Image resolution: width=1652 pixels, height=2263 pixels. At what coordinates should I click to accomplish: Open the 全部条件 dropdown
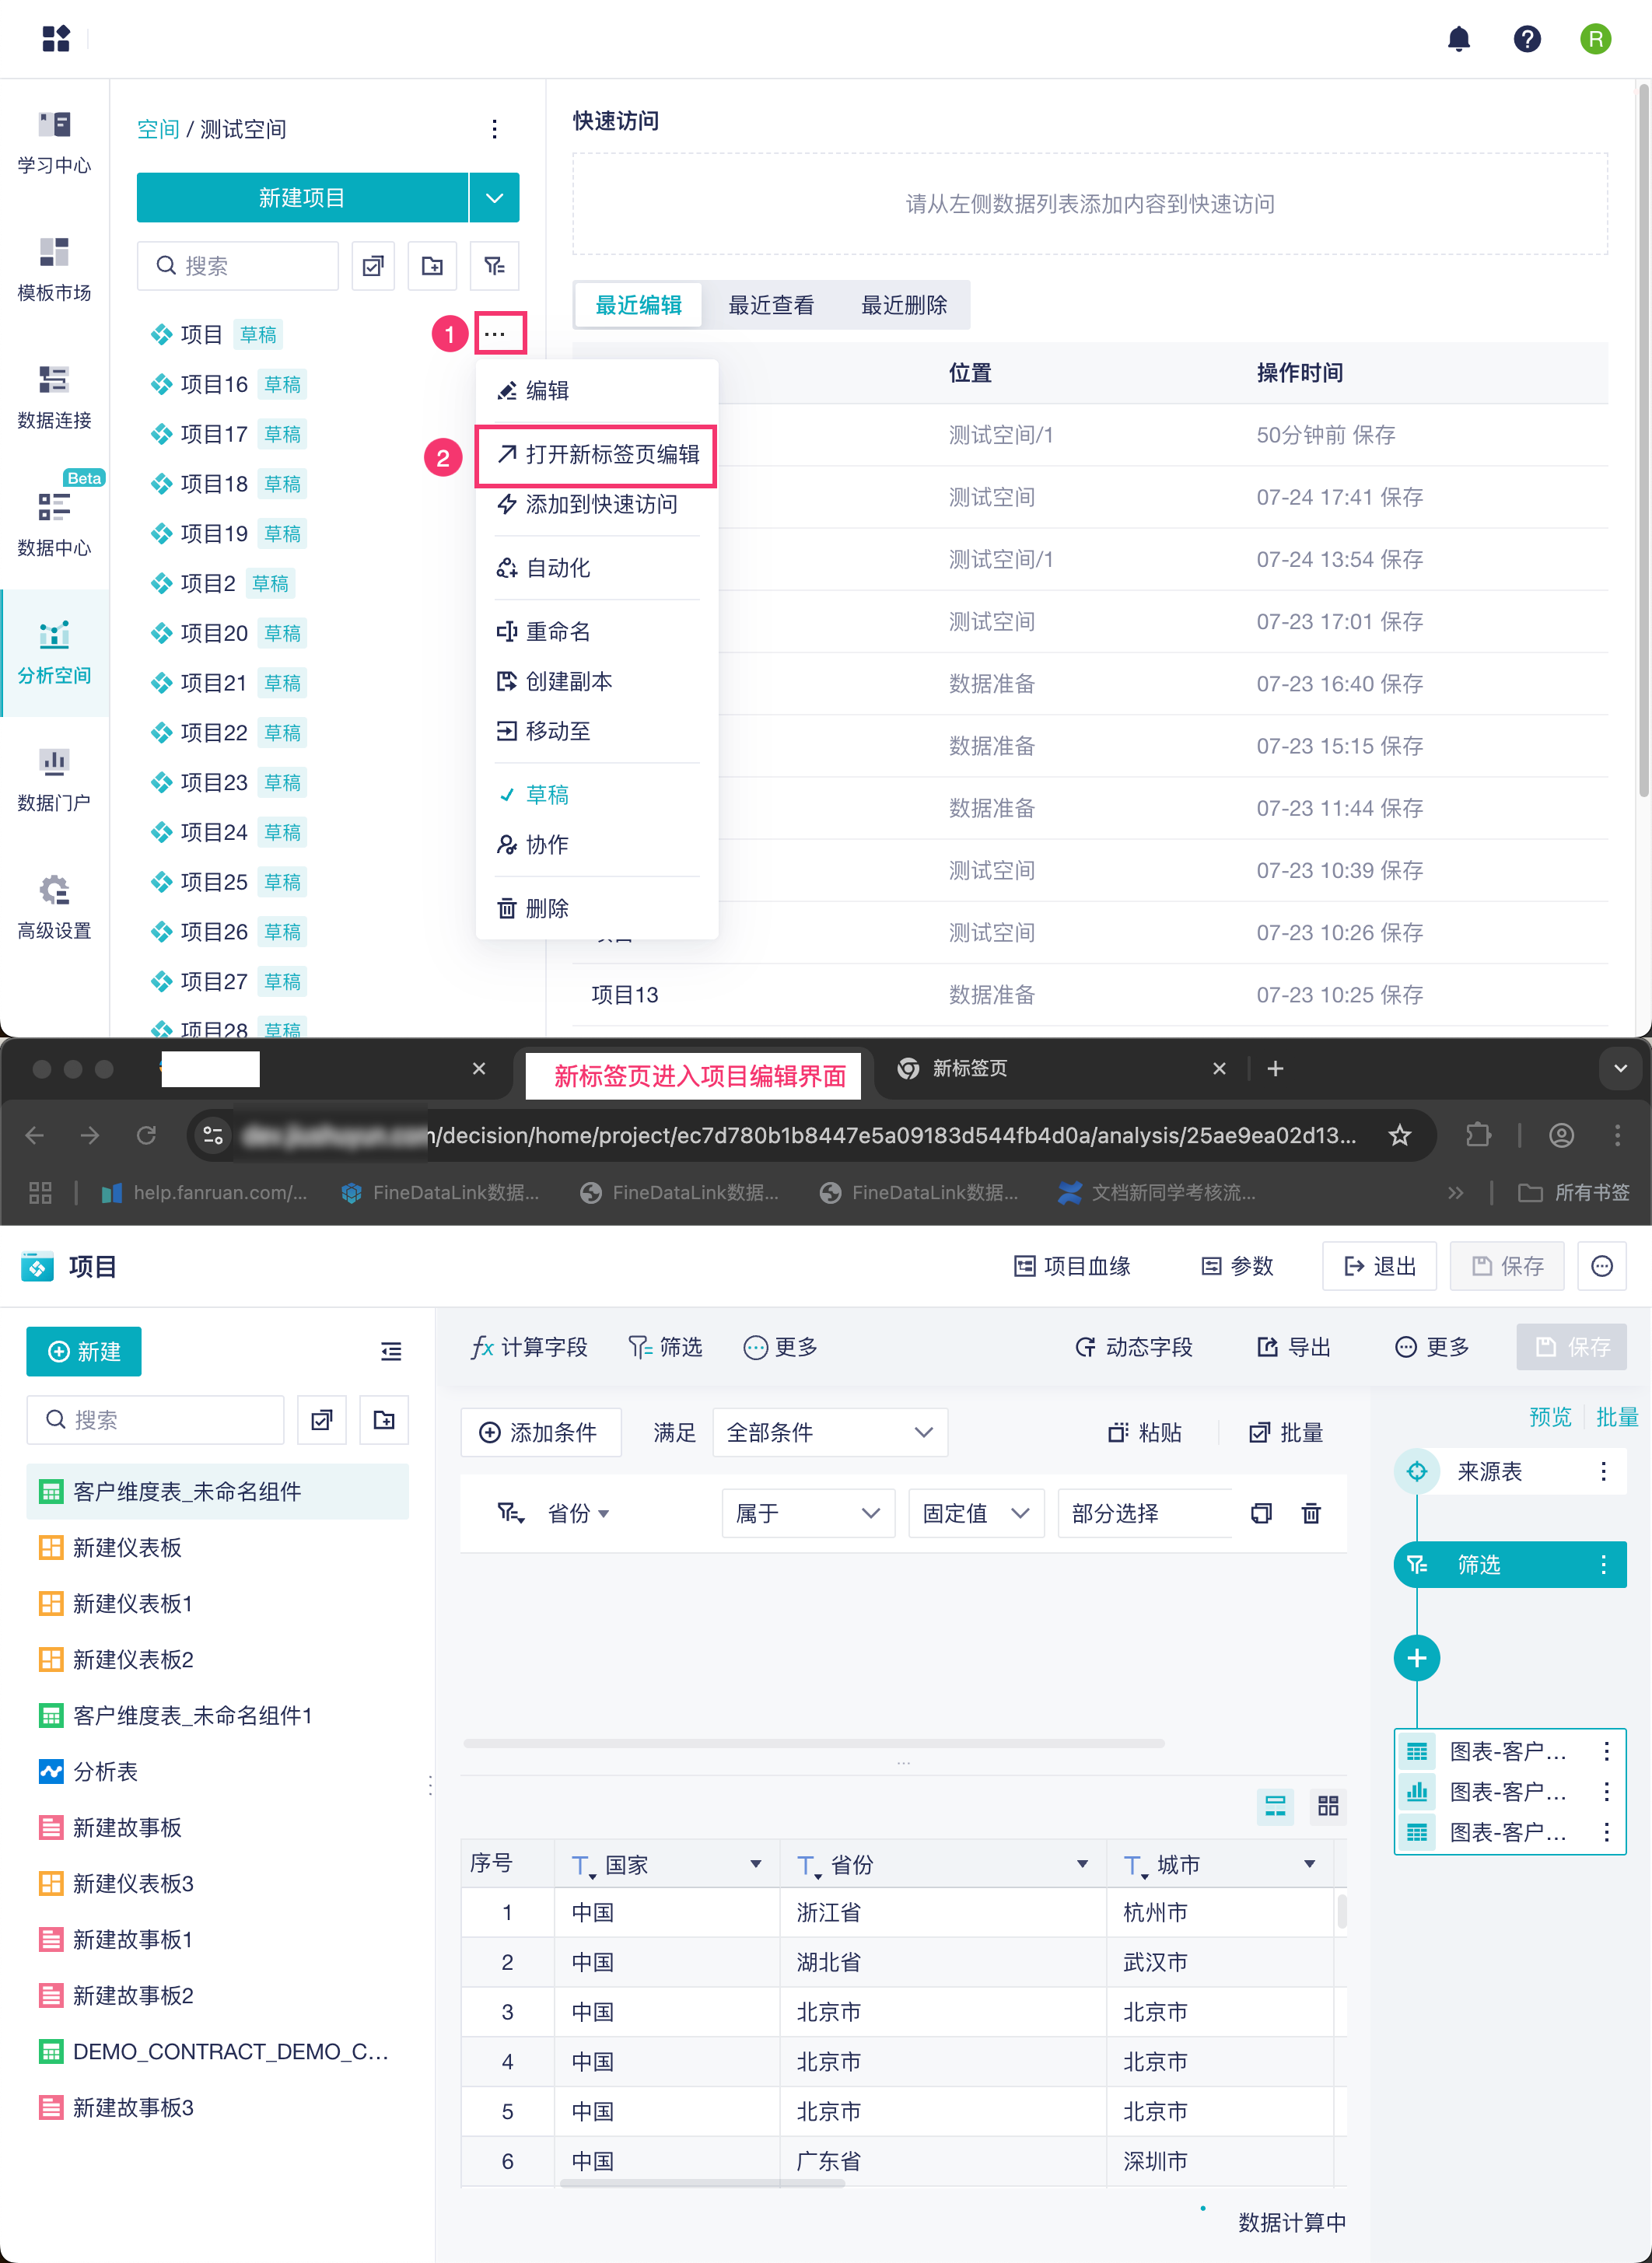[829, 1432]
